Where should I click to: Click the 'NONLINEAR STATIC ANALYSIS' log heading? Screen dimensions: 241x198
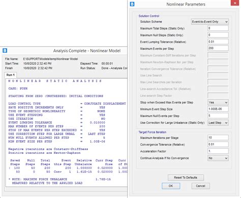tap(55, 81)
